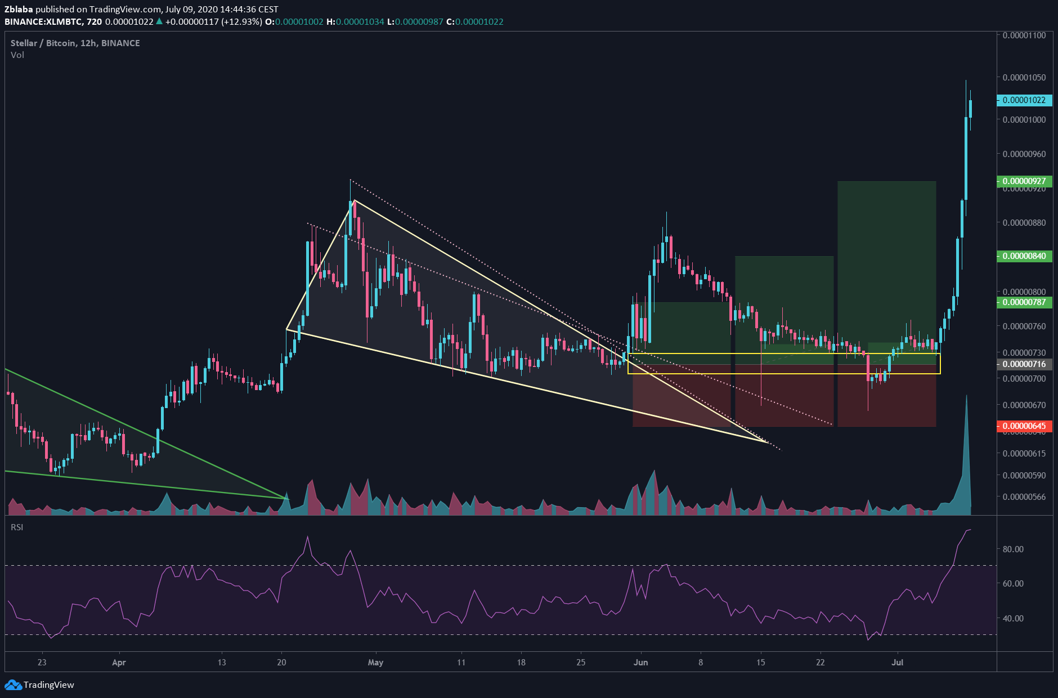The height and width of the screenshot is (698, 1058).
Task: Click the green up-triangle price change indicator
Action: [x=159, y=21]
